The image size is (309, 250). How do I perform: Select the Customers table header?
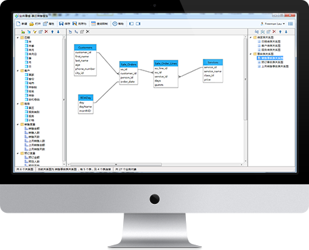[x=85, y=47]
